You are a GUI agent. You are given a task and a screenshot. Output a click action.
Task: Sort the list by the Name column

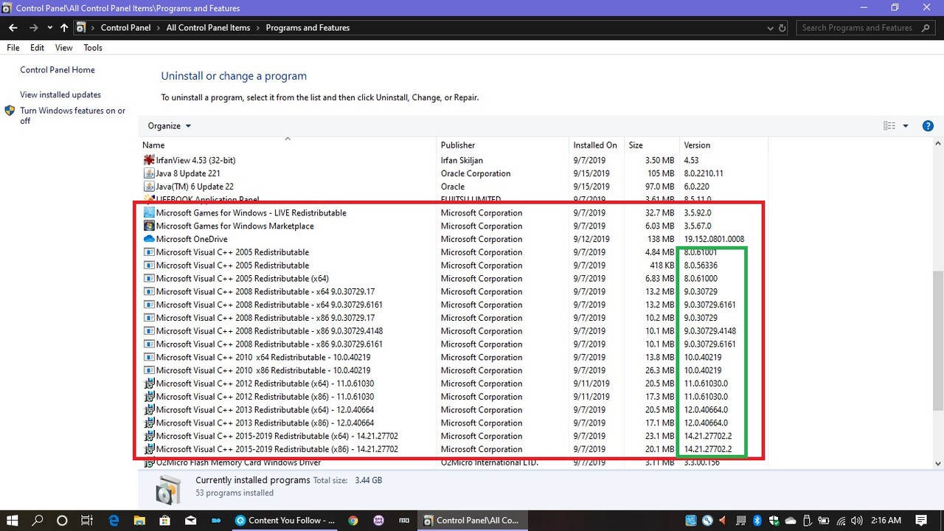click(288, 145)
